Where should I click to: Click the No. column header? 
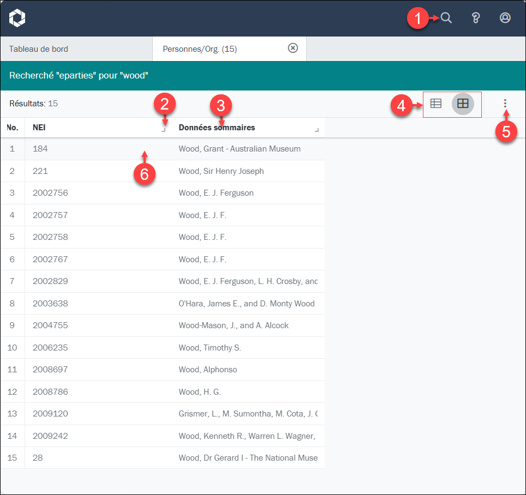tap(13, 128)
